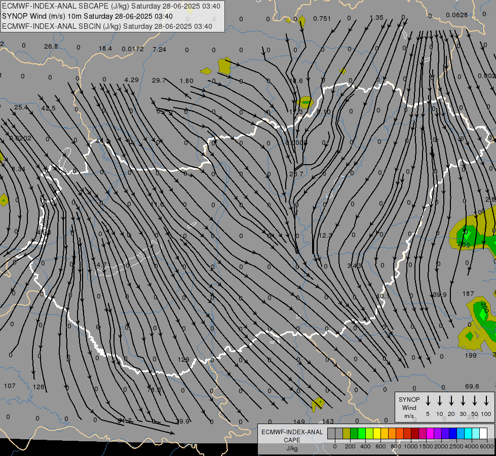This screenshot has width=496, height=456.
Task: Click the map value 149
Action: tap(299, 422)
